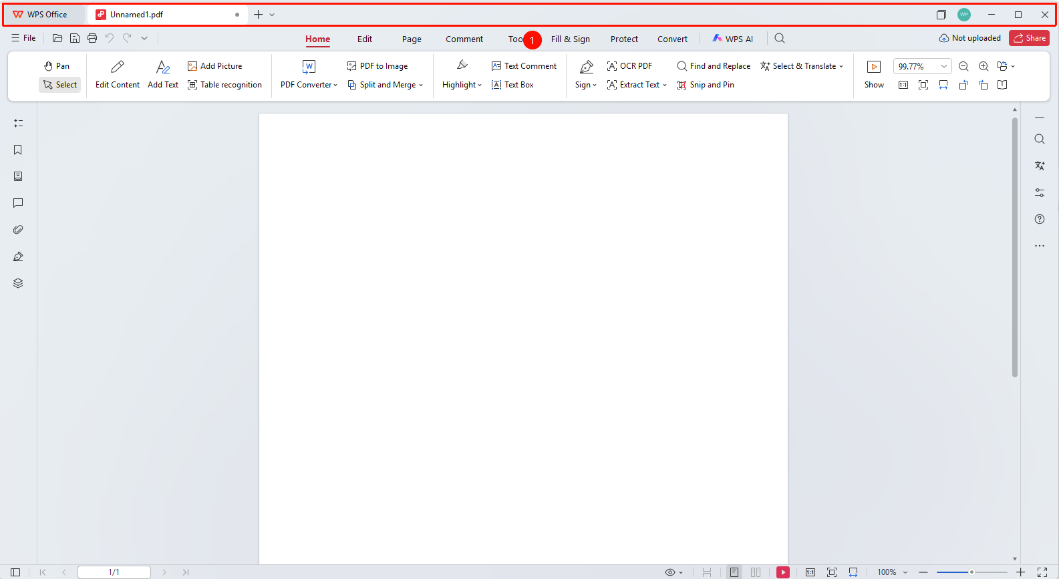Viewport: 1059px width, 579px height.
Task: Open the comments sidebar panel
Action: coord(18,203)
